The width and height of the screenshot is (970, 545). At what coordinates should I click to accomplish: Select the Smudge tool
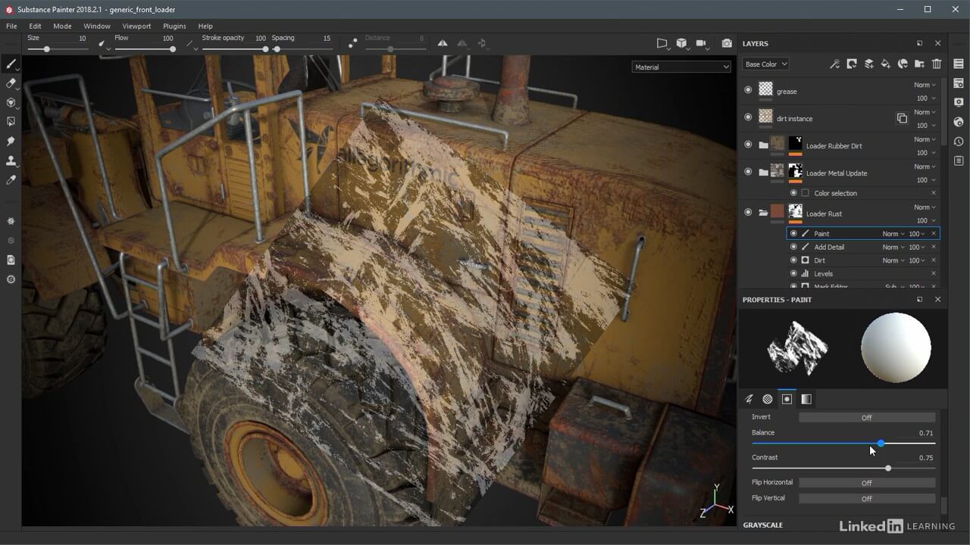pyautogui.click(x=11, y=141)
